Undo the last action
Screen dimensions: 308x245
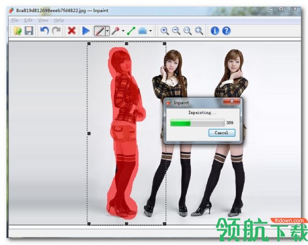44,31
